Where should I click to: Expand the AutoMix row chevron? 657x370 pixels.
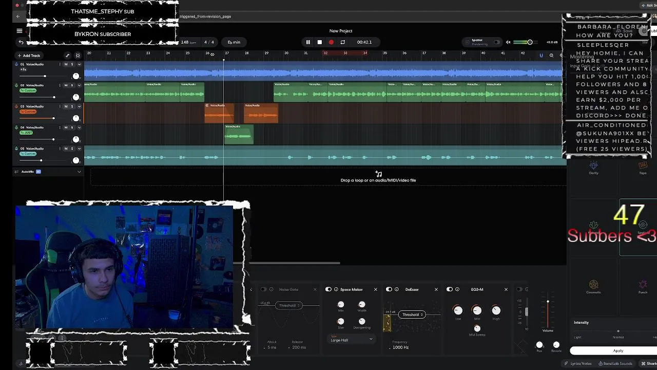79,172
